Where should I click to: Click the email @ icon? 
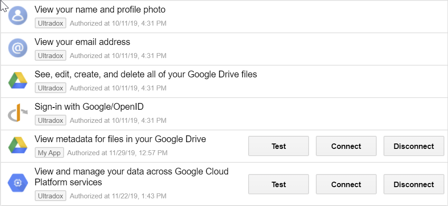[18, 49]
